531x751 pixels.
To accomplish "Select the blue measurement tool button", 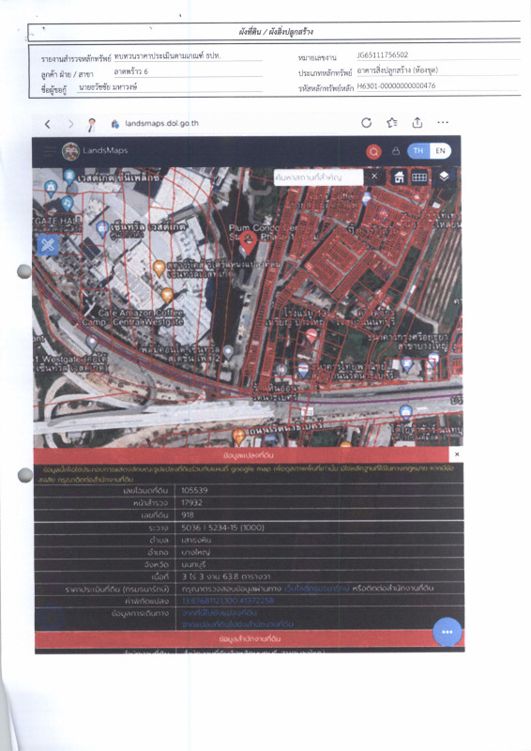I will (48, 245).
